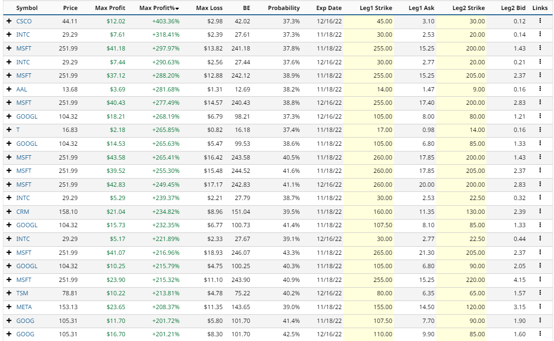This screenshot has height=341, width=554.
Task: Click the three-dot menu in the CRM row
Action: pos(540,211)
